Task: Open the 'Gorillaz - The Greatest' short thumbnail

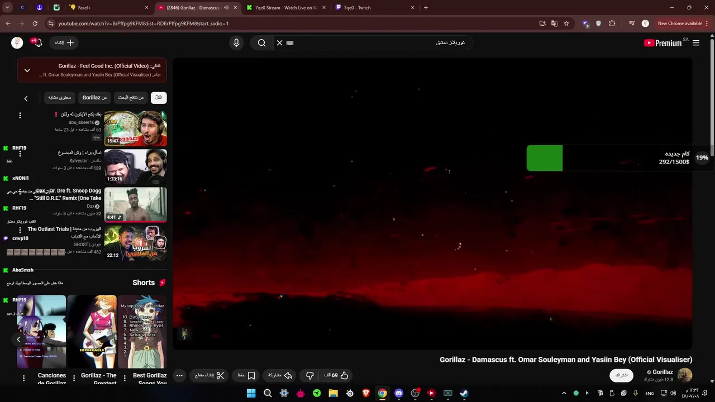Action: [92, 332]
